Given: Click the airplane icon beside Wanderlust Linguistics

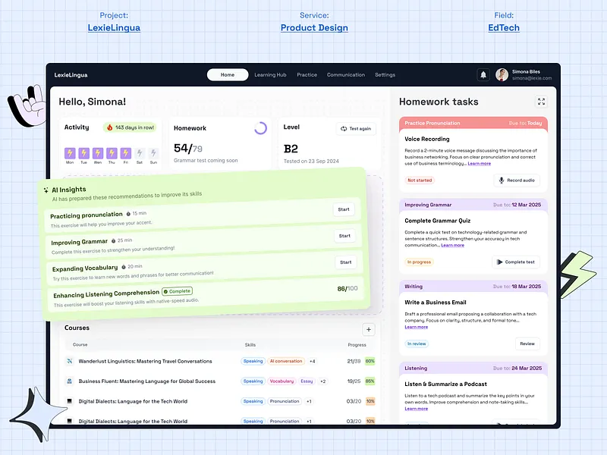Looking at the screenshot, I should click(71, 361).
